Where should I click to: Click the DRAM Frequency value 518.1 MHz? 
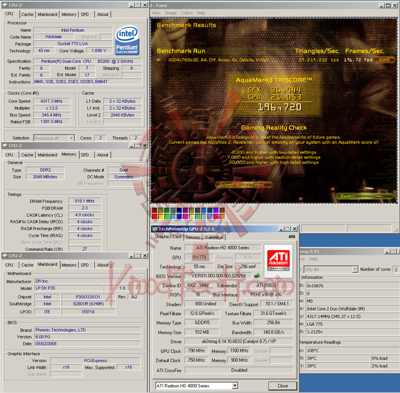pos(84,201)
